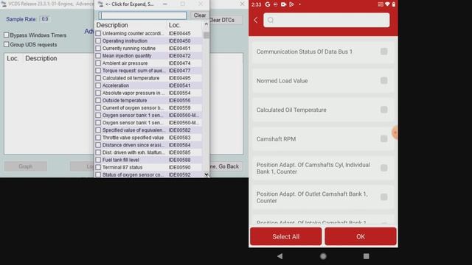Click the scrollbar thumb in the measuring list
The width and height of the screenshot is (472, 265).
tap(206, 35)
